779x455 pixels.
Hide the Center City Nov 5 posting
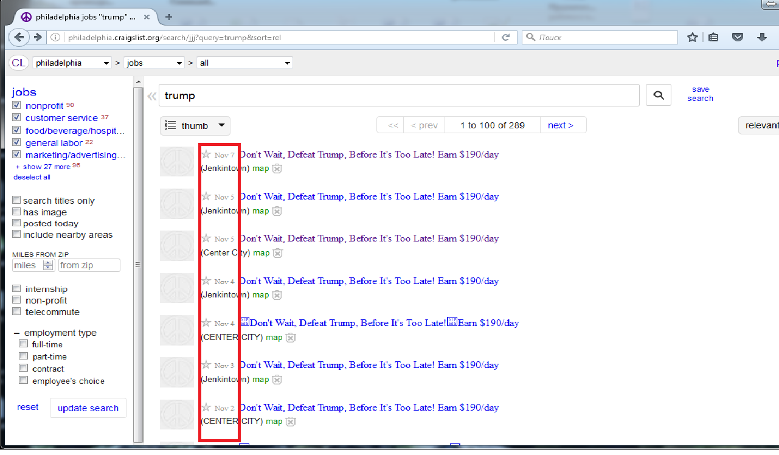[278, 253]
